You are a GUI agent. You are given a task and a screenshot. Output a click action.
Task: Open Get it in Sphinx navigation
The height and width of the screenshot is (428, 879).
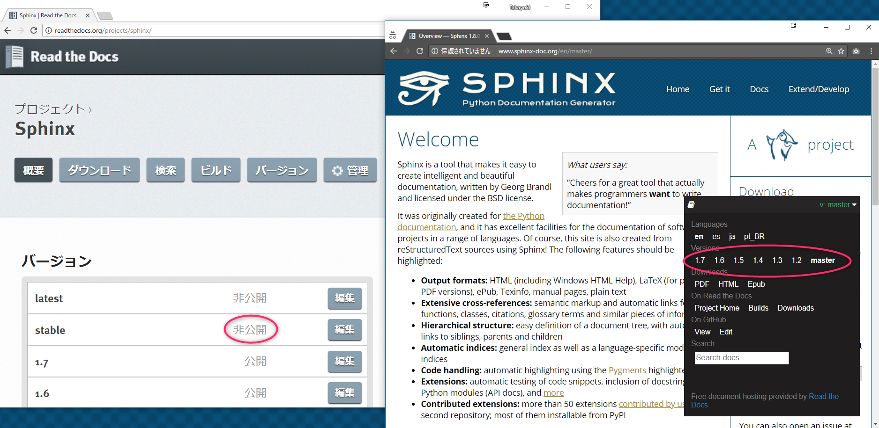point(720,89)
